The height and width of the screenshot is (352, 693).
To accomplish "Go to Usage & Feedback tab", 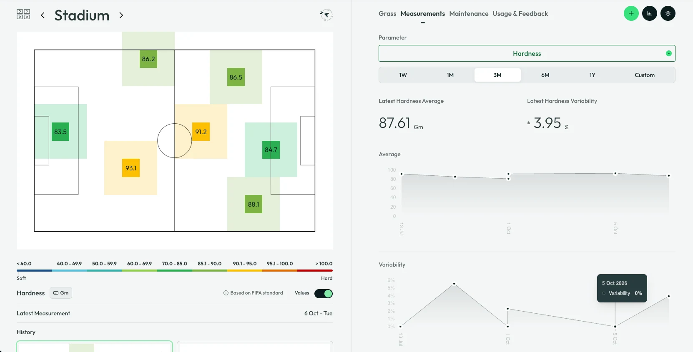I will (520, 14).
